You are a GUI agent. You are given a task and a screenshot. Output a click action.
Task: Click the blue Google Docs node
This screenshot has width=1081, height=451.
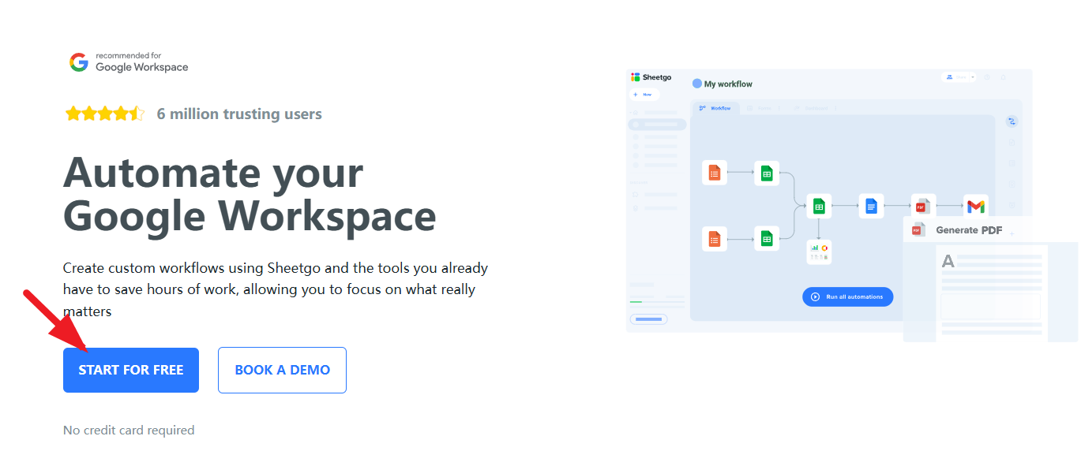pos(871,206)
